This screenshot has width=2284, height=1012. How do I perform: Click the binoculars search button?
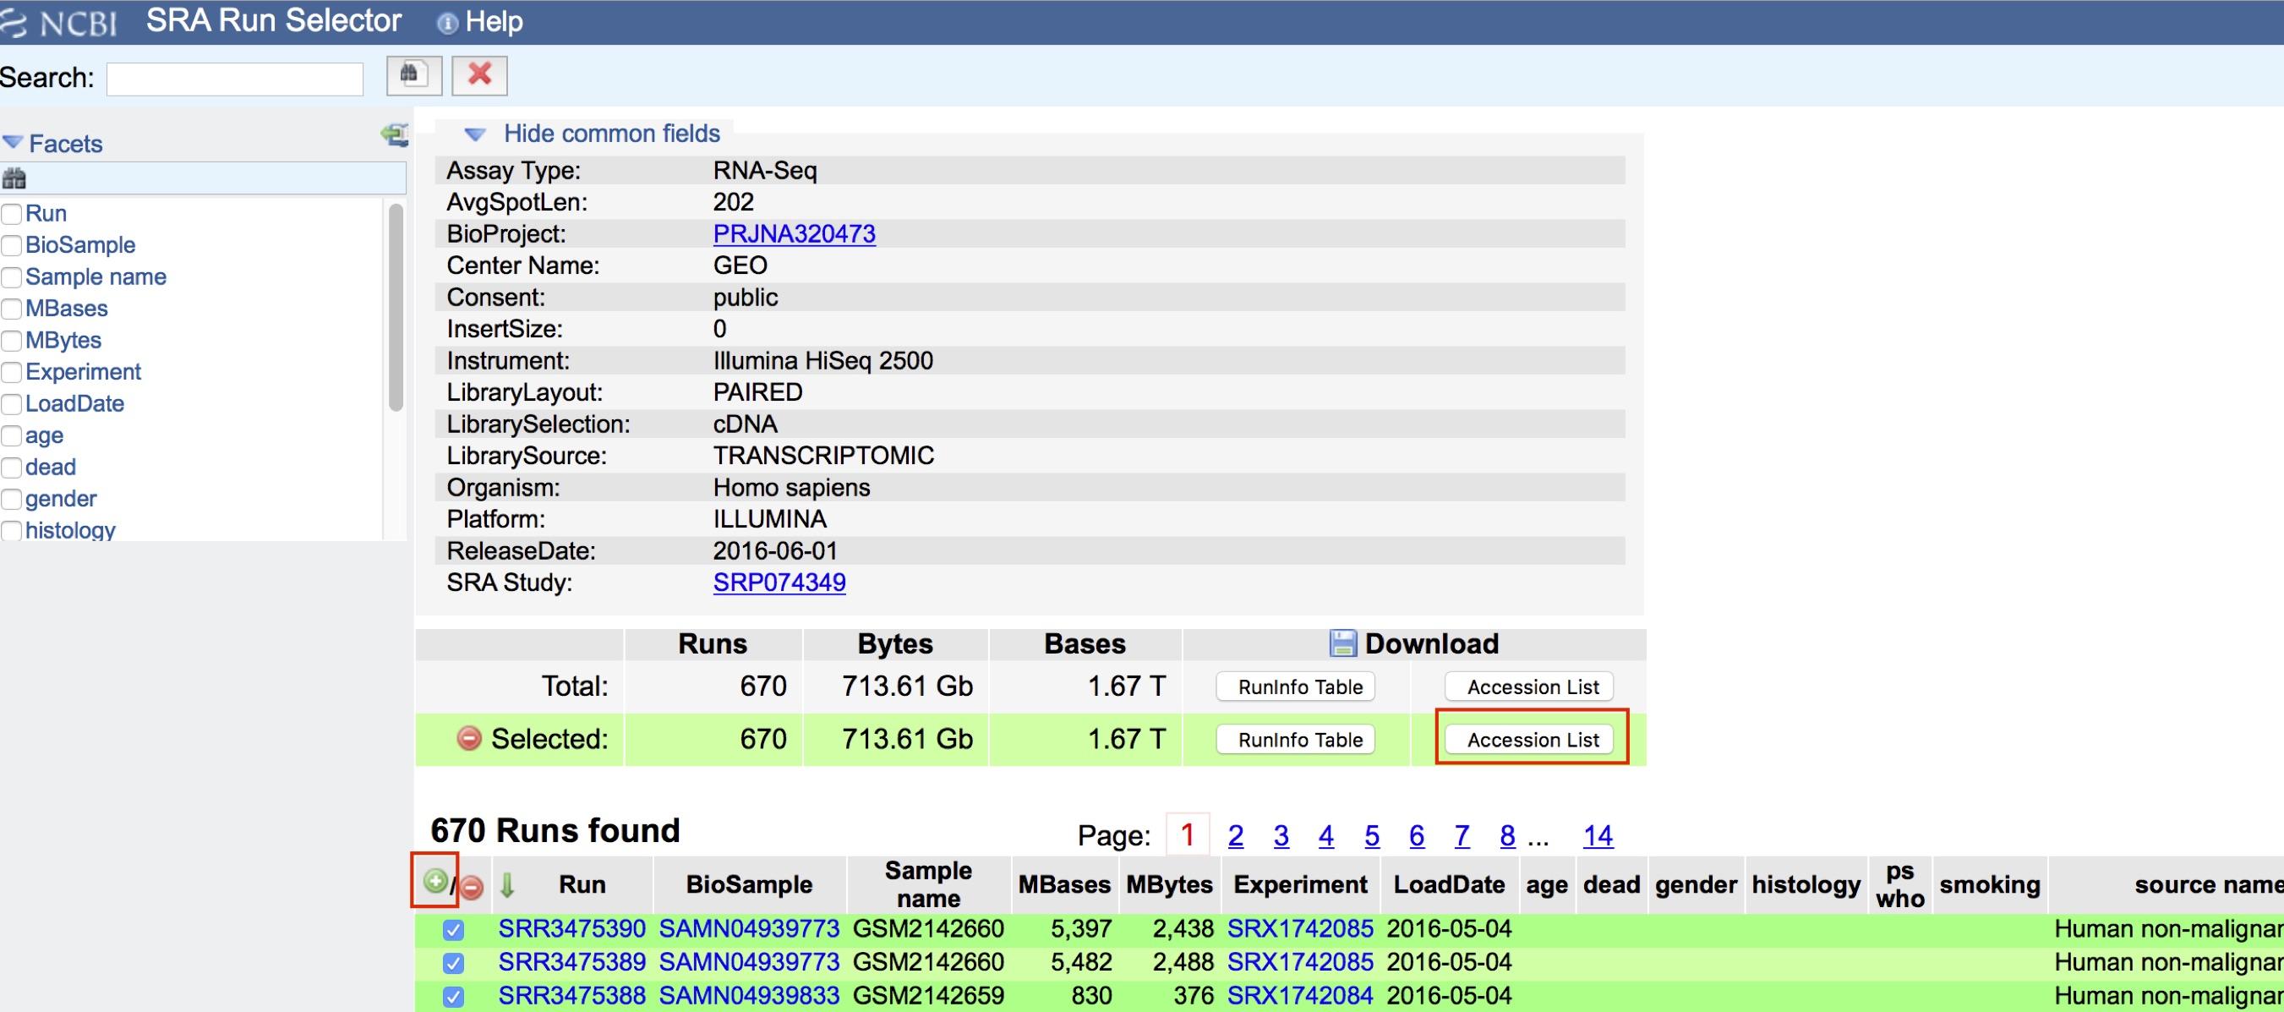coord(413,75)
